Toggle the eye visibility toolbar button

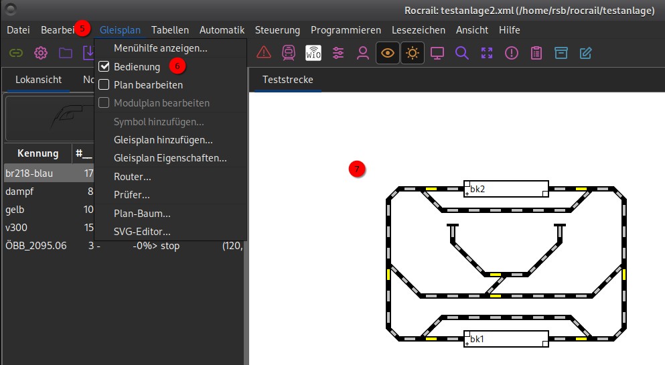point(387,53)
